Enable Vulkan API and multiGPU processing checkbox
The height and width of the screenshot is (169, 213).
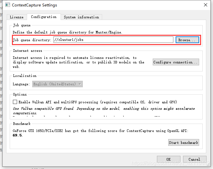(x=15, y=102)
